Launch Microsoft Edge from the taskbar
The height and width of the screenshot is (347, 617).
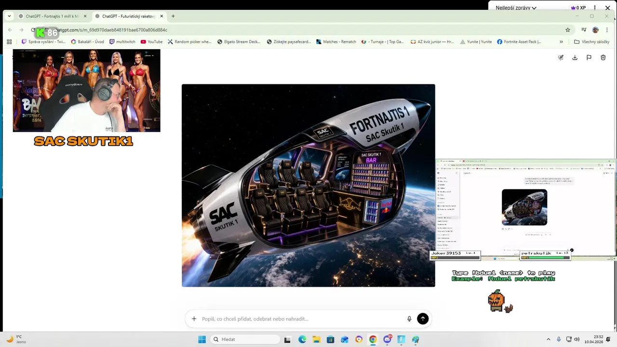[302, 339]
